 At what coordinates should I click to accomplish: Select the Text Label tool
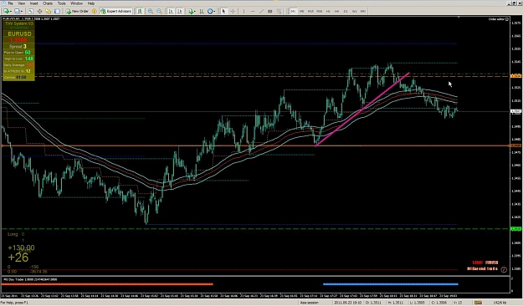tap(269, 12)
